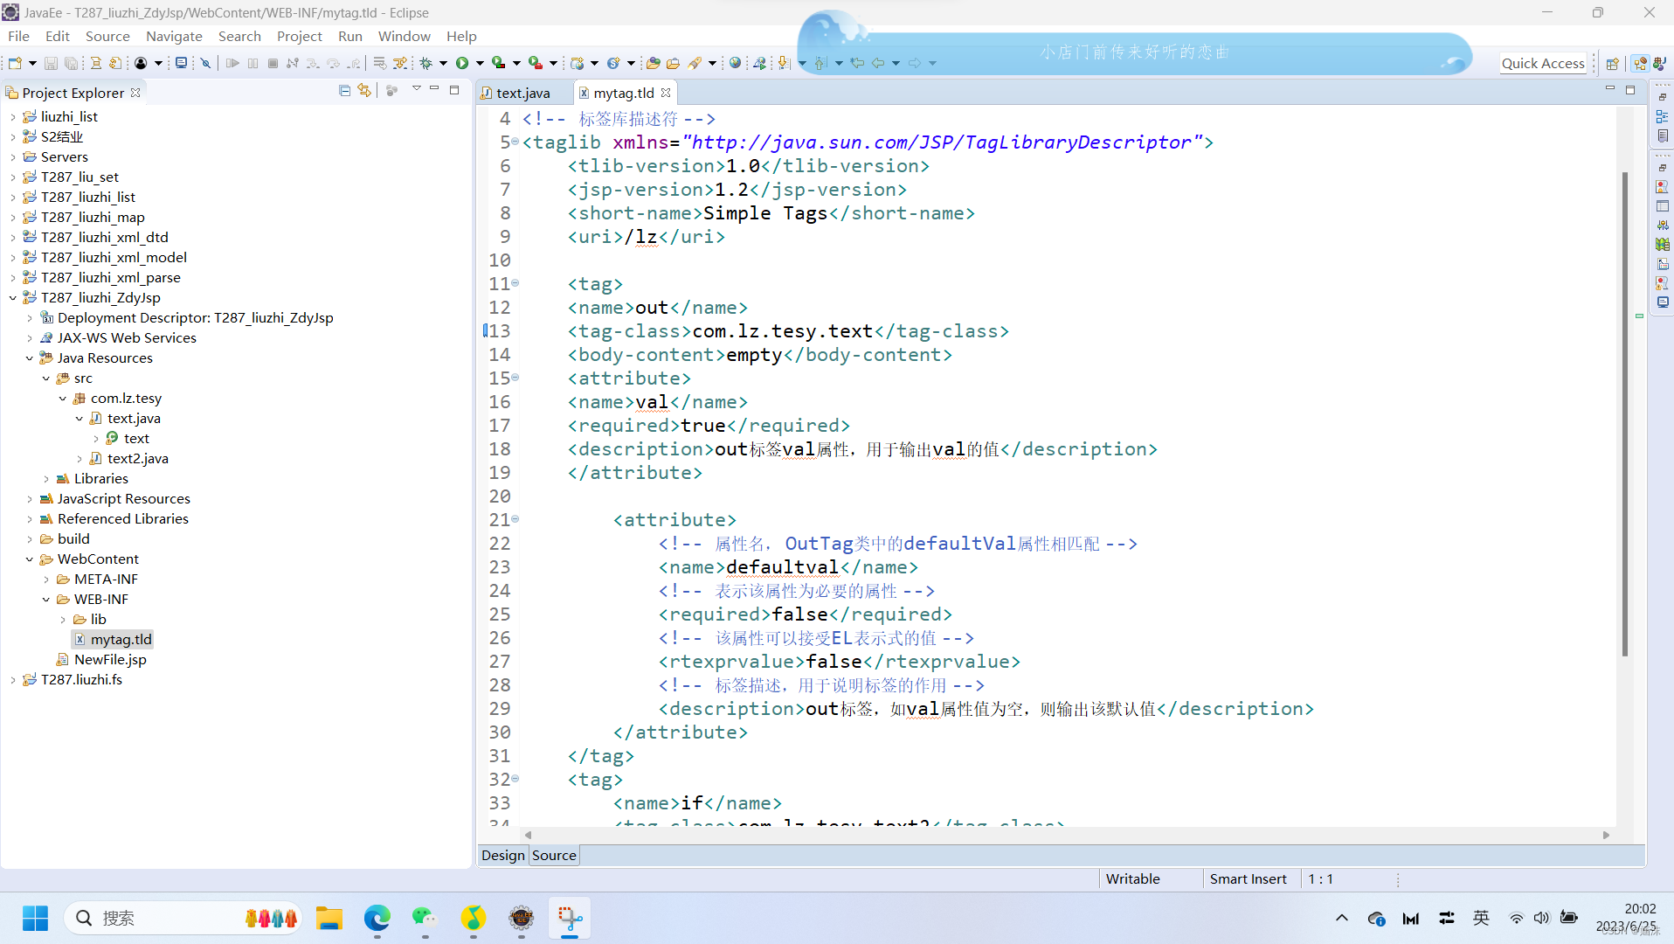Open the Source menu
The height and width of the screenshot is (944, 1674).
pos(107,36)
